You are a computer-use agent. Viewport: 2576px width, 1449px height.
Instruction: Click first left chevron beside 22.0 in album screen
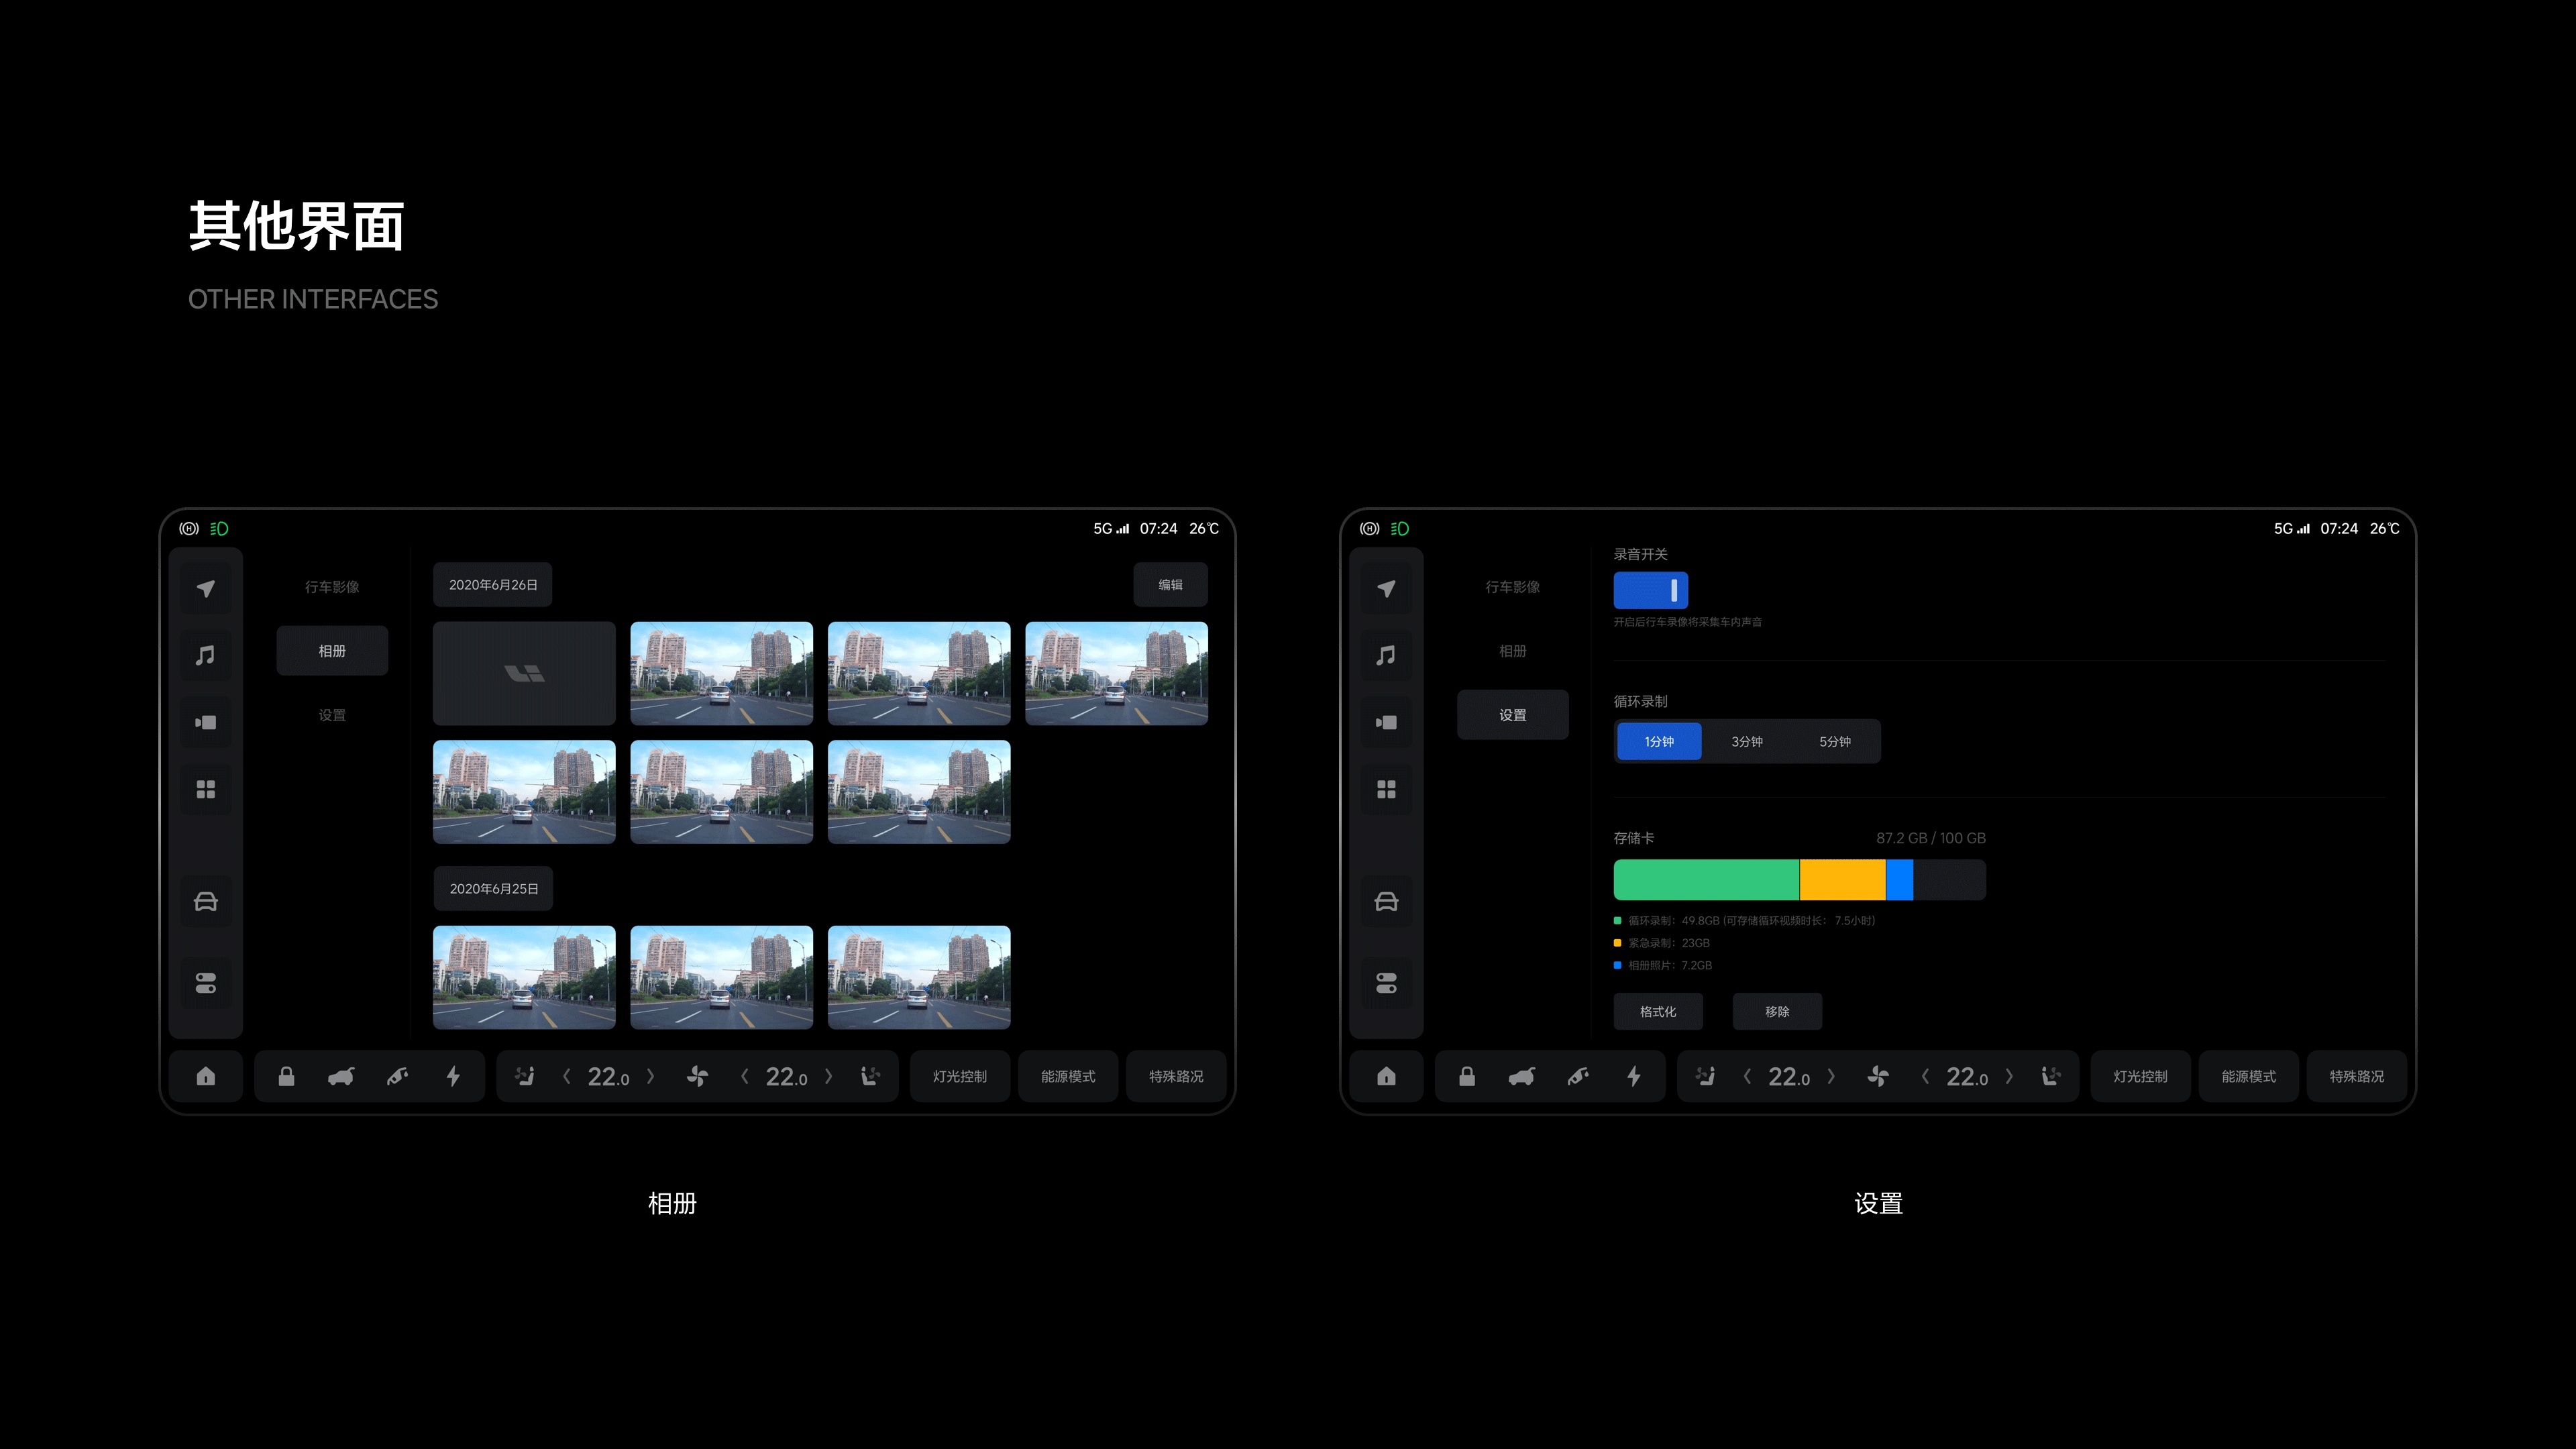point(567,1077)
